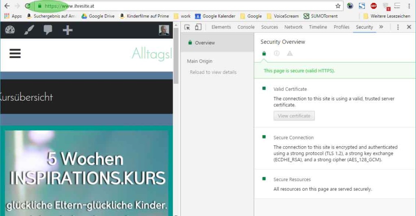Click the Secure Resources heading

[x=292, y=179]
